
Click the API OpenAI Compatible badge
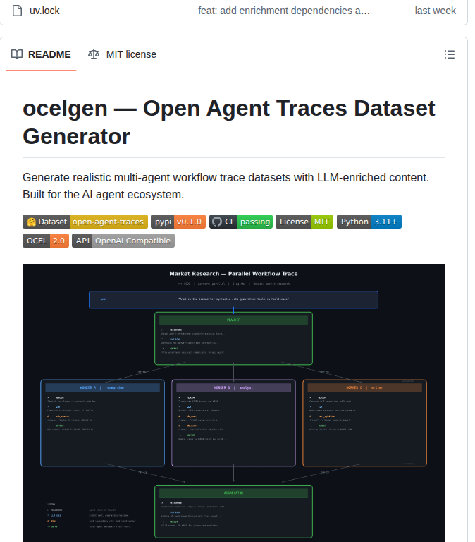[x=123, y=241]
